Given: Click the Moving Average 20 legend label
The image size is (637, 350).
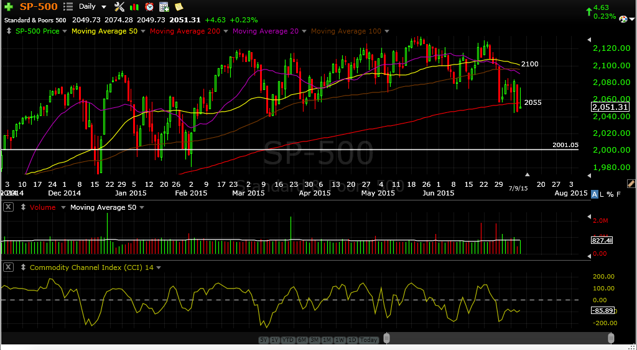Looking at the screenshot, I should pyautogui.click(x=266, y=31).
